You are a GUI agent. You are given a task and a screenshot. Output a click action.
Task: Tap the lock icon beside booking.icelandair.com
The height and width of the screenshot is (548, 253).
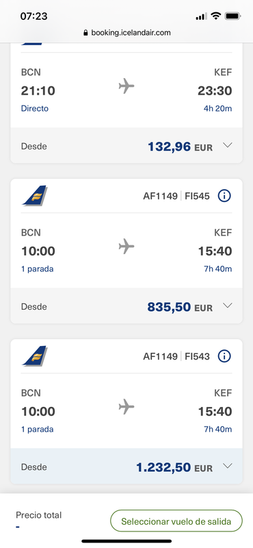coord(85,33)
